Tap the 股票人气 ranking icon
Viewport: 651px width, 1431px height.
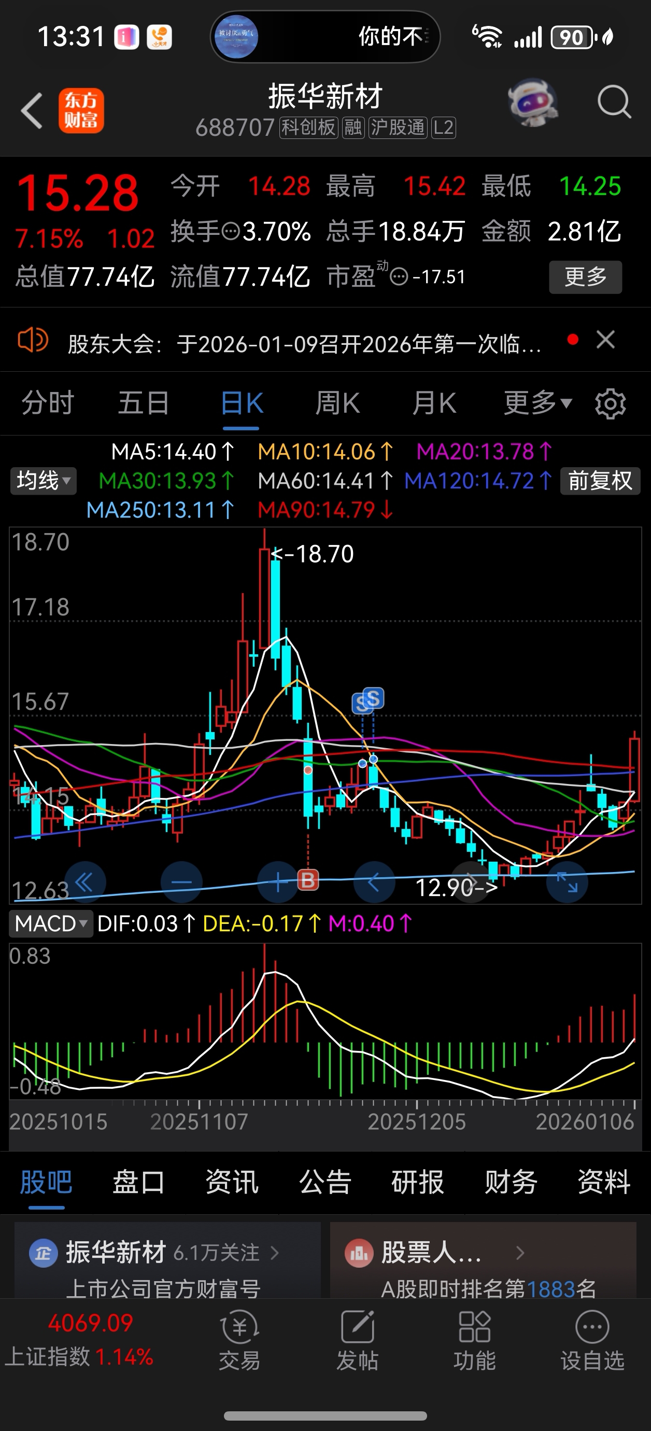click(x=359, y=1253)
